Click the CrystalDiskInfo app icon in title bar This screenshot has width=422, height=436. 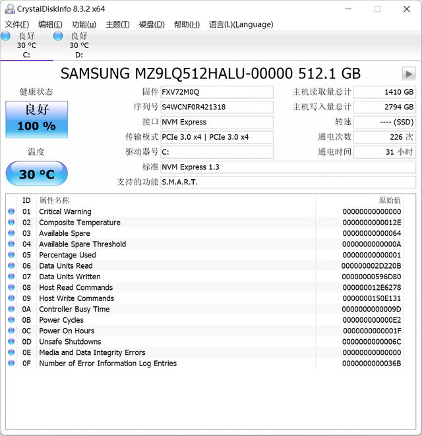(x=10, y=9)
